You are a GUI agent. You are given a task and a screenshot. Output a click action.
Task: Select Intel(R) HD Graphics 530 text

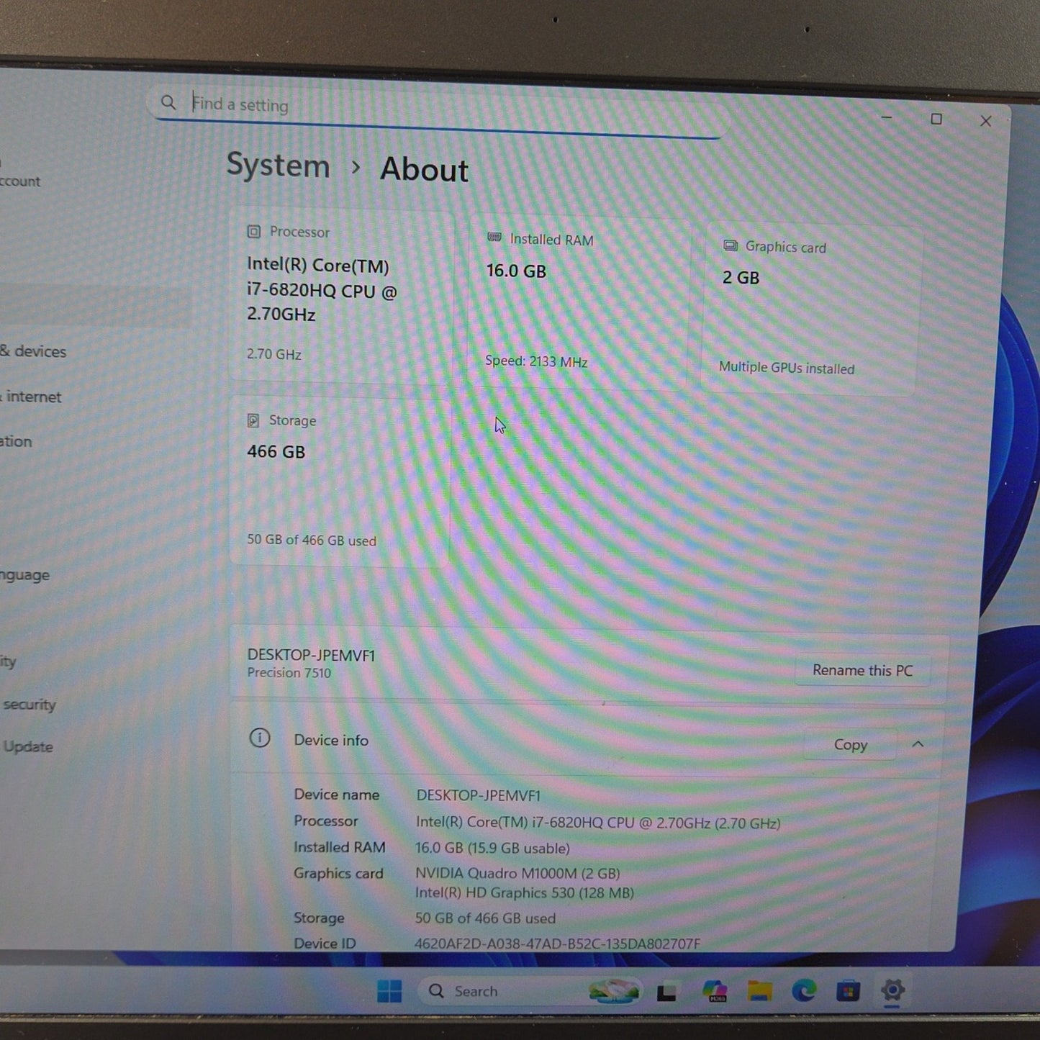click(x=524, y=893)
